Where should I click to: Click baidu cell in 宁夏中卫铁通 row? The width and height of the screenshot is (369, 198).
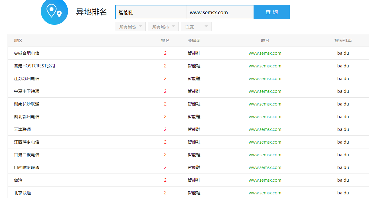click(343, 91)
